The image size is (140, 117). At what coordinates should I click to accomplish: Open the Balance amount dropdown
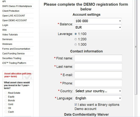tap(98, 21)
